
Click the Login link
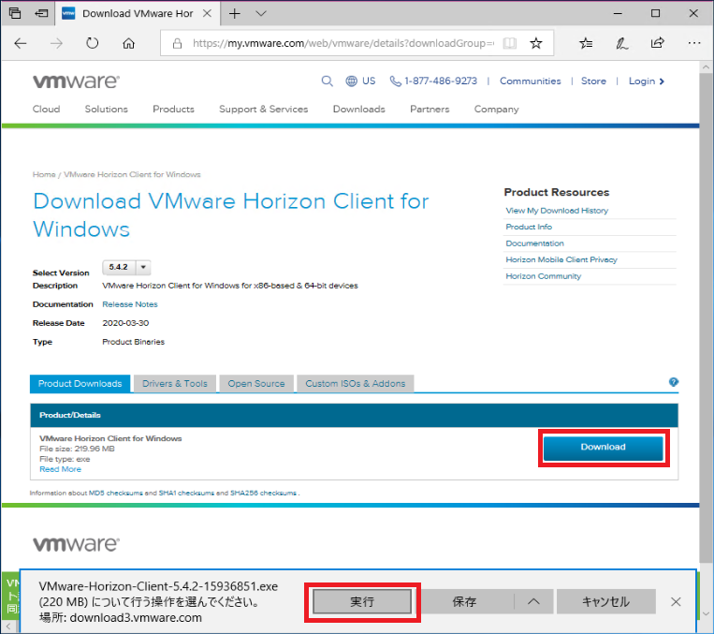pyautogui.click(x=646, y=81)
